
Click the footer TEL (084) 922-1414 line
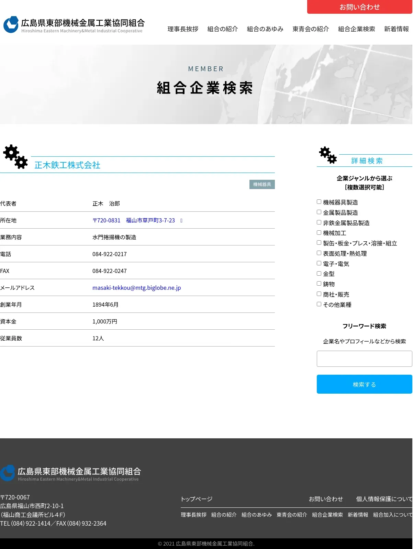[x=53, y=523]
